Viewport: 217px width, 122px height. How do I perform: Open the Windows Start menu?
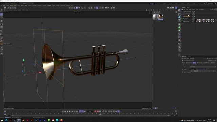2,120
